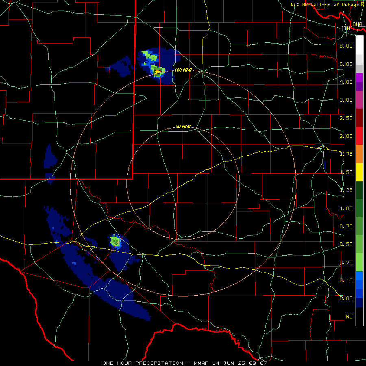Image resolution: width=366 pixels, height=366 pixels.
Task: Select the '2.00' legend value
Action: tap(346, 136)
